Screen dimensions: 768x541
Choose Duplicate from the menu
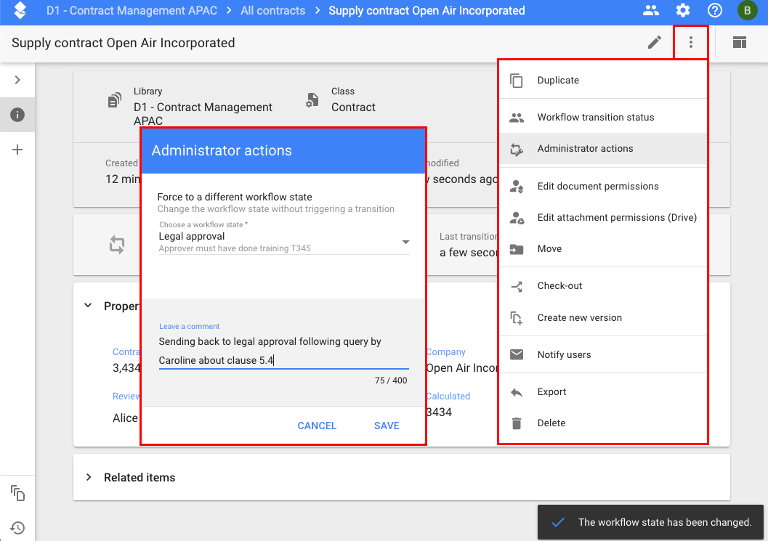pos(602,81)
